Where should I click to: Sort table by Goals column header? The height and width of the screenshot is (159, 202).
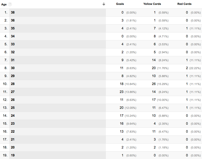click(x=120, y=4)
